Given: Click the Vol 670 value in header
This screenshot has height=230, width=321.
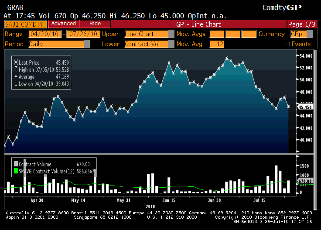Looking at the screenshot, I should click(52, 16).
